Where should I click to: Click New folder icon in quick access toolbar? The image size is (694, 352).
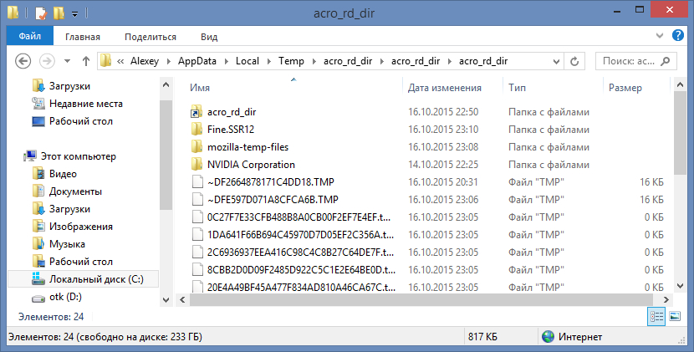(59, 13)
